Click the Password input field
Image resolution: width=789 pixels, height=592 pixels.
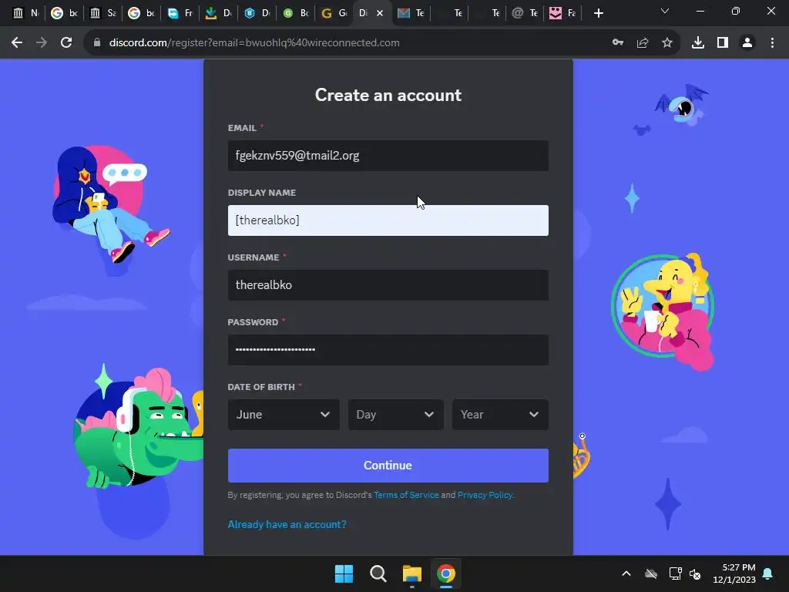[x=388, y=350]
